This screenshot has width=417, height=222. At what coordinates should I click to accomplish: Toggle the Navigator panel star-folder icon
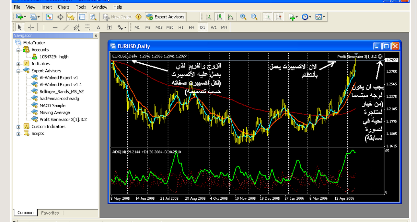71,17
